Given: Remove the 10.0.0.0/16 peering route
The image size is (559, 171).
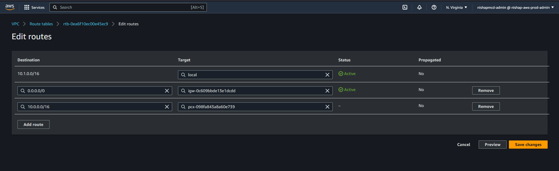Looking at the screenshot, I should (x=486, y=106).
